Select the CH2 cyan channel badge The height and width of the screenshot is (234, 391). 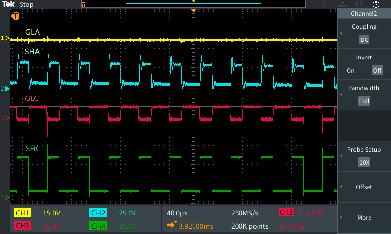click(x=98, y=213)
